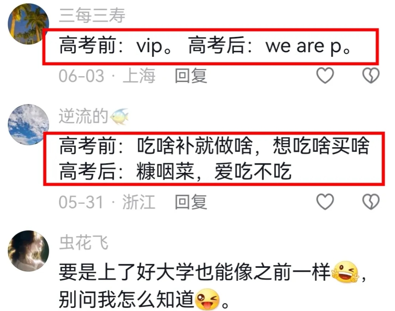Tap the tongue-out winking emoji
The image size is (395, 311).
click(207, 299)
